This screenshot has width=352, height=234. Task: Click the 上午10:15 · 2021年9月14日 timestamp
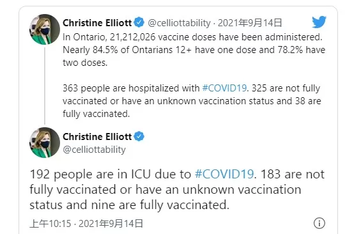click(x=86, y=223)
